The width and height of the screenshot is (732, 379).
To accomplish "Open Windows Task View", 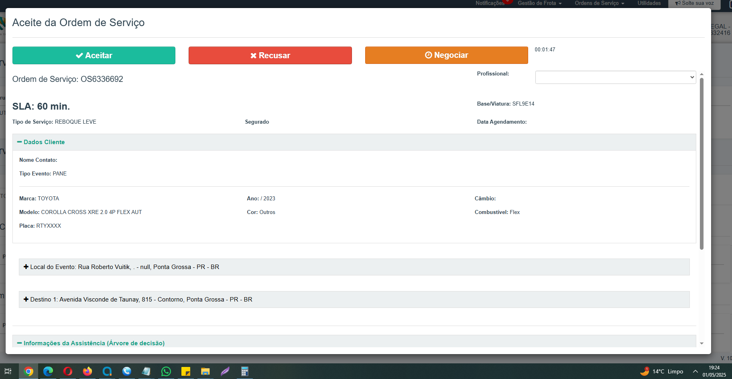I will [x=8, y=371].
